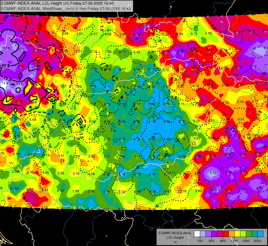This screenshot has width=268, height=246.
Task: Click the map value 6.22
Action: (x=197, y=121)
